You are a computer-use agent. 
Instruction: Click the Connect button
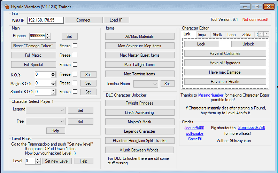coord(84,20)
